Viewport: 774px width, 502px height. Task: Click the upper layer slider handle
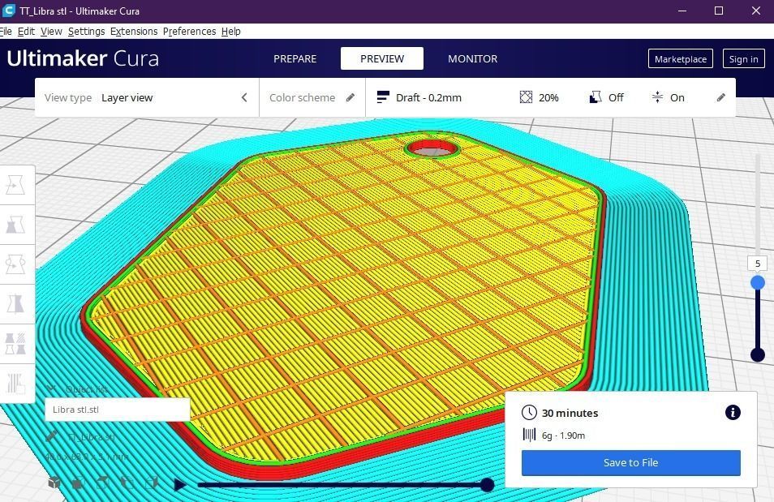point(758,282)
